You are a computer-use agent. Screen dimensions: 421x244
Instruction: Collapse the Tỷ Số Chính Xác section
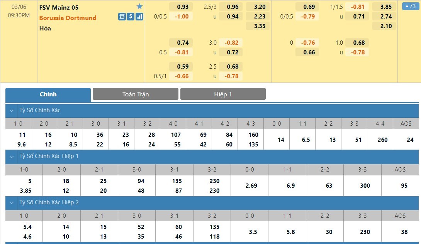(12, 111)
